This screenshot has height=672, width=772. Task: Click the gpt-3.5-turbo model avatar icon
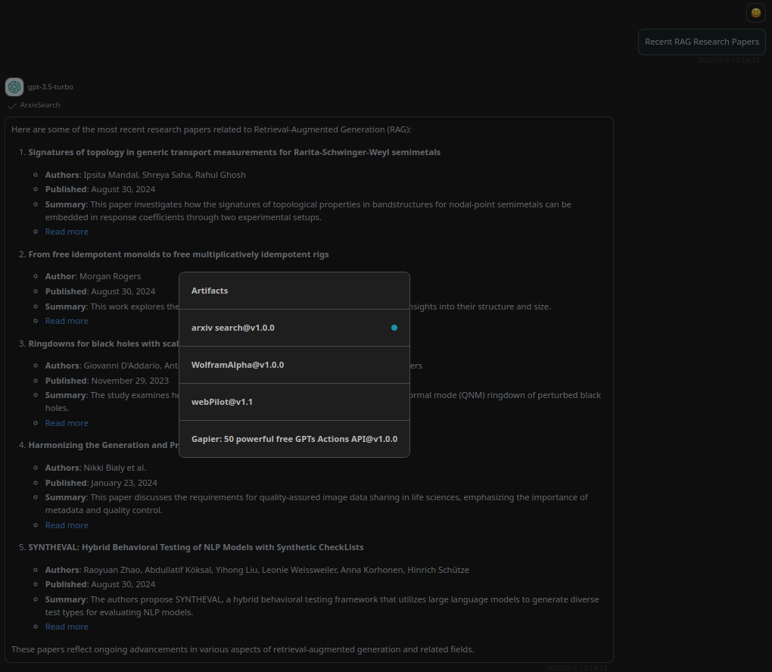[14, 86]
